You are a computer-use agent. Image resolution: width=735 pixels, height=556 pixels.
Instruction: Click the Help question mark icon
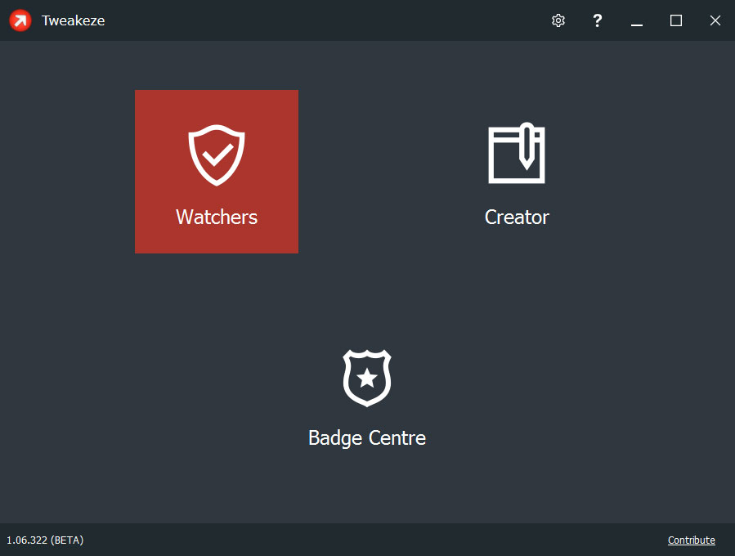click(x=598, y=20)
